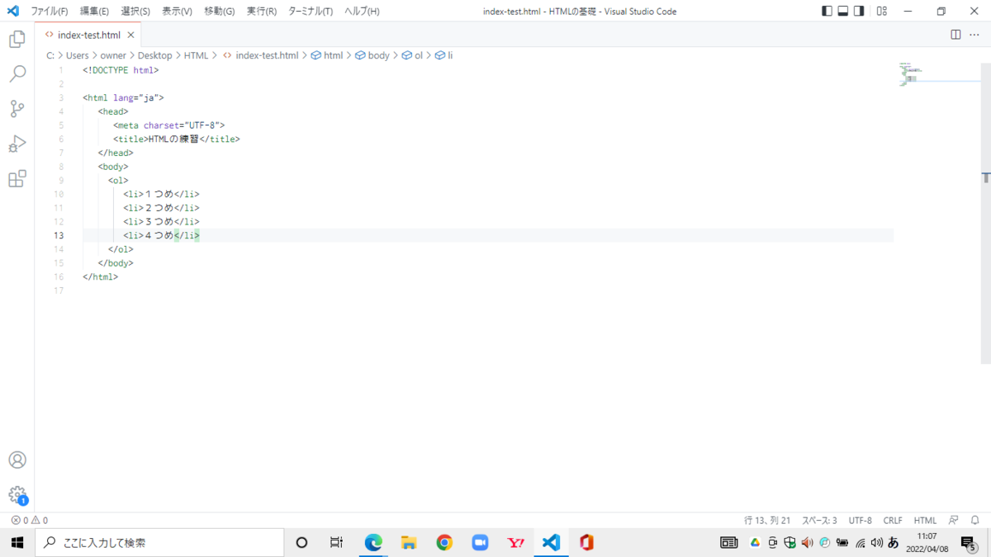Open the Search view
991x557 pixels.
[17, 73]
